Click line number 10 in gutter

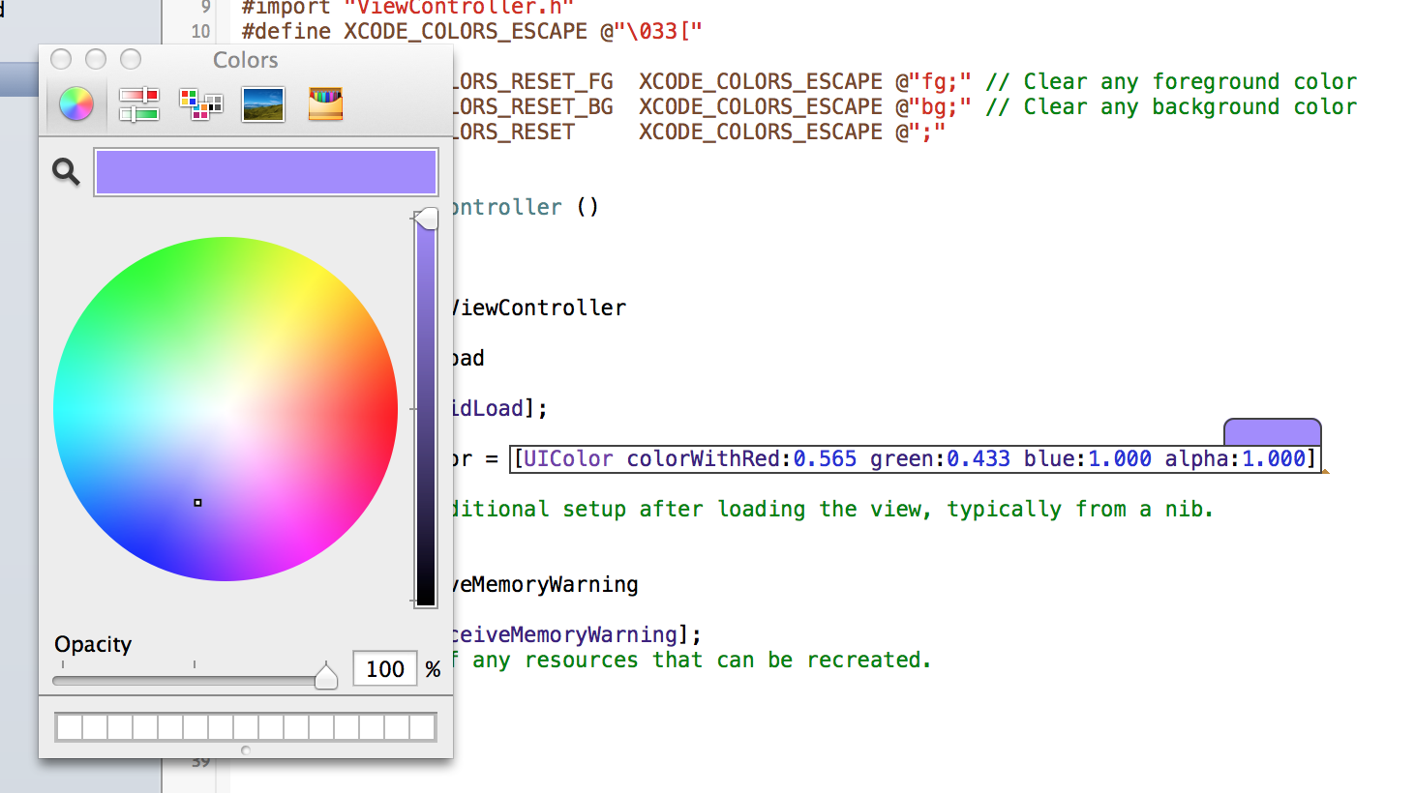click(x=200, y=31)
